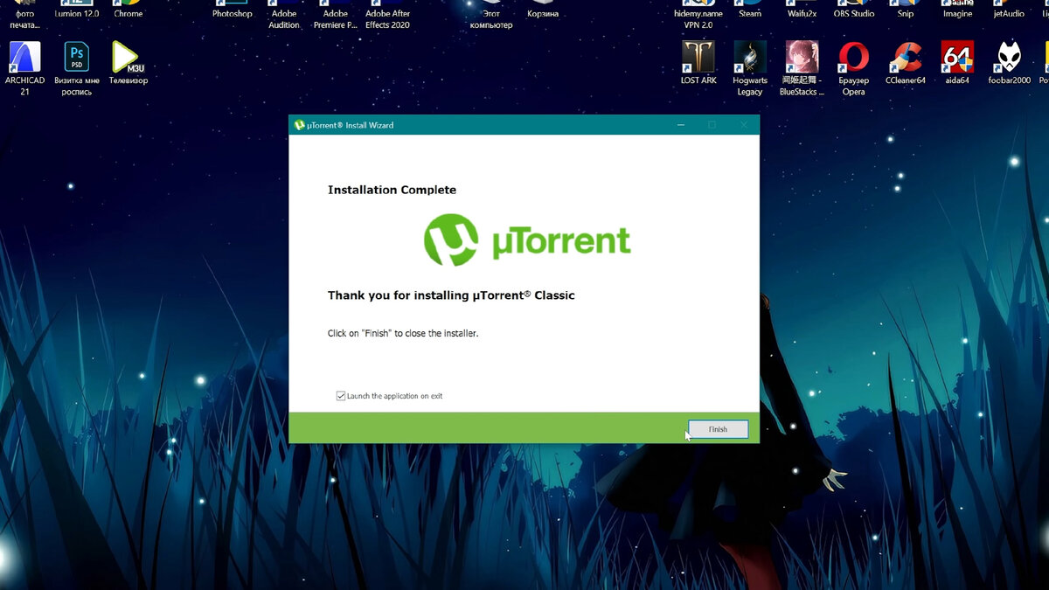The image size is (1049, 590).
Task: Click the фото печата... desktop label
Action: point(24,19)
